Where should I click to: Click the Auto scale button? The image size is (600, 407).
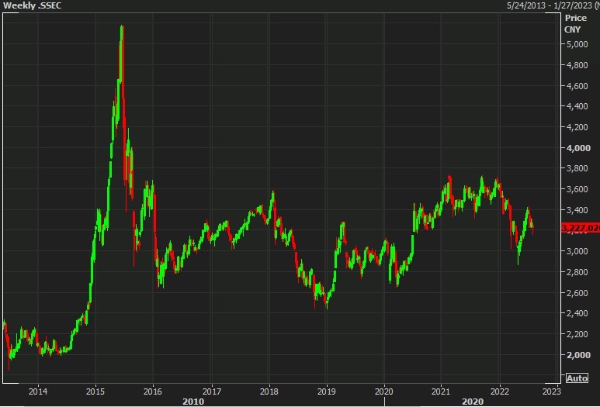(577, 378)
